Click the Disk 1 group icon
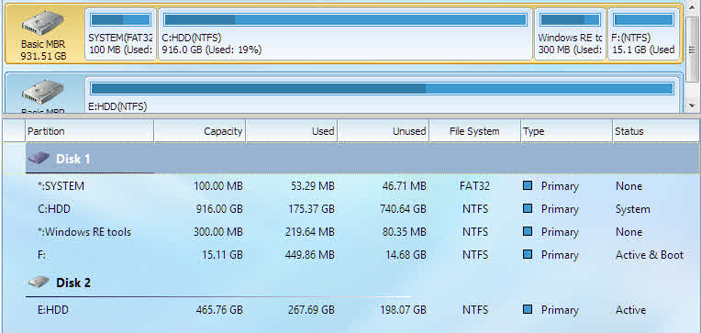 point(39,158)
